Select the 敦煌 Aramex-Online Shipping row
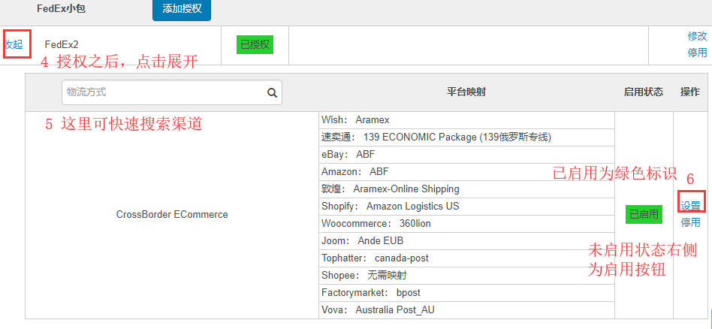The width and height of the screenshot is (712, 329). coord(466,189)
